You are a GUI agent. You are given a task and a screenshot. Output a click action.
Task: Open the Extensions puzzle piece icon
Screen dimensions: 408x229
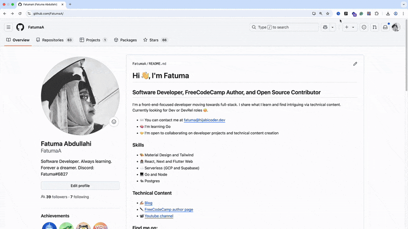(376, 14)
